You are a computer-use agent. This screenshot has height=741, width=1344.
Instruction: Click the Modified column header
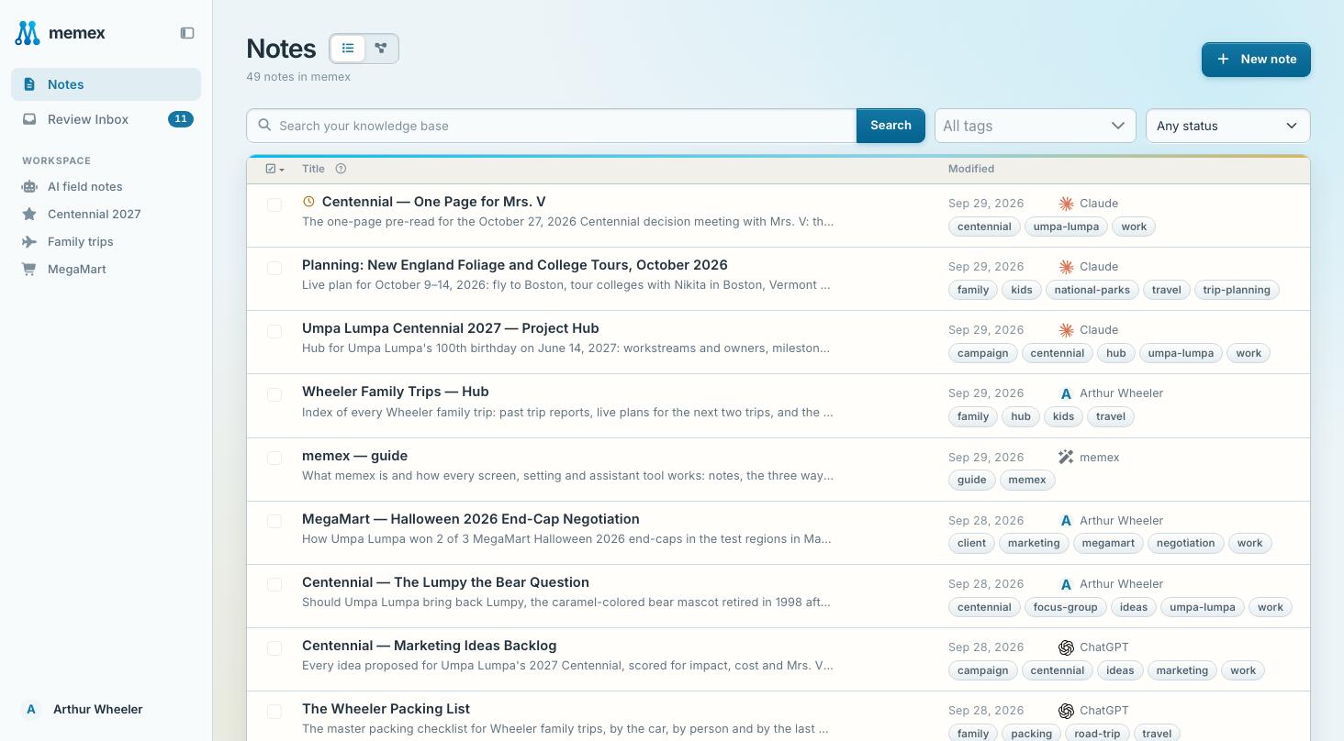[971, 169]
